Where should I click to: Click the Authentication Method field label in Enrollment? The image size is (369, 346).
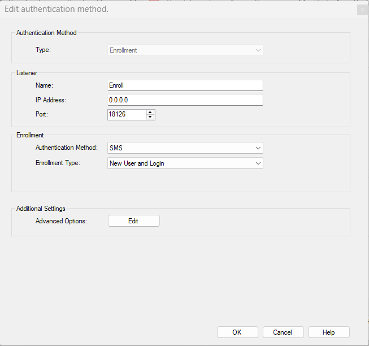[67, 148]
